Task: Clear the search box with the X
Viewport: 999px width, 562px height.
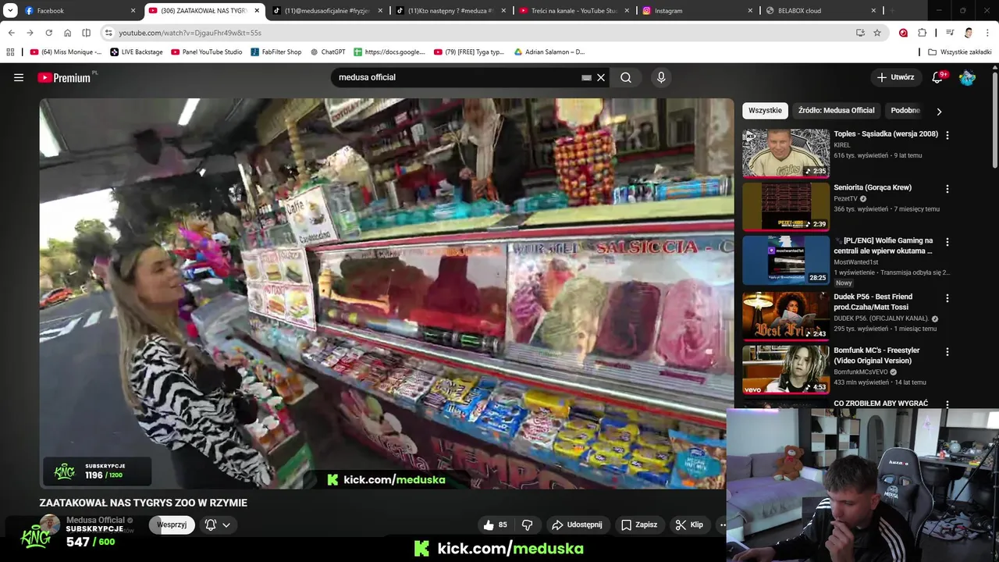Action: click(x=601, y=77)
